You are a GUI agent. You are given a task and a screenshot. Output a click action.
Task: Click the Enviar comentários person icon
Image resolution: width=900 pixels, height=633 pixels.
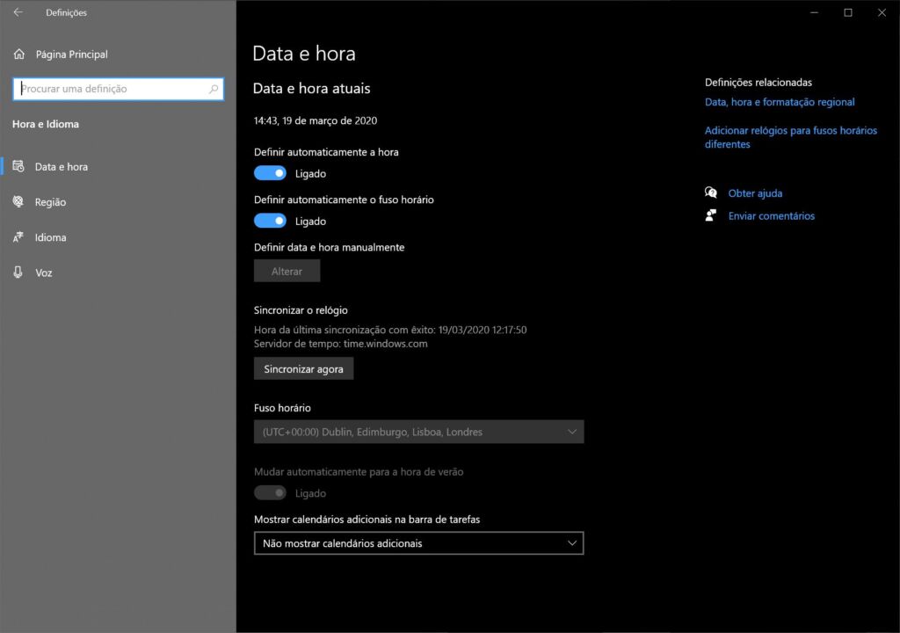pyautogui.click(x=711, y=216)
